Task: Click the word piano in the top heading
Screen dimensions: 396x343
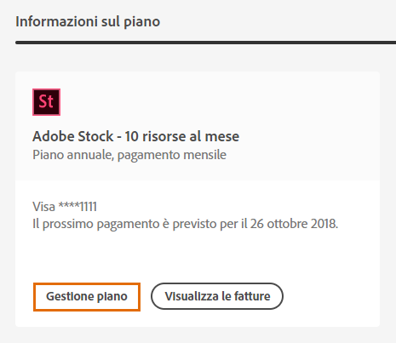Action: 142,23
